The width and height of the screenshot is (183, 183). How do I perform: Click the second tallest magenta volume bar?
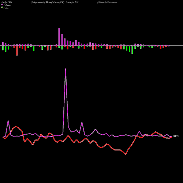(x=62, y=40)
